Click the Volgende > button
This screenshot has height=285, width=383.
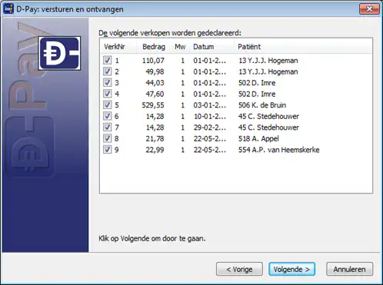pyautogui.click(x=291, y=269)
